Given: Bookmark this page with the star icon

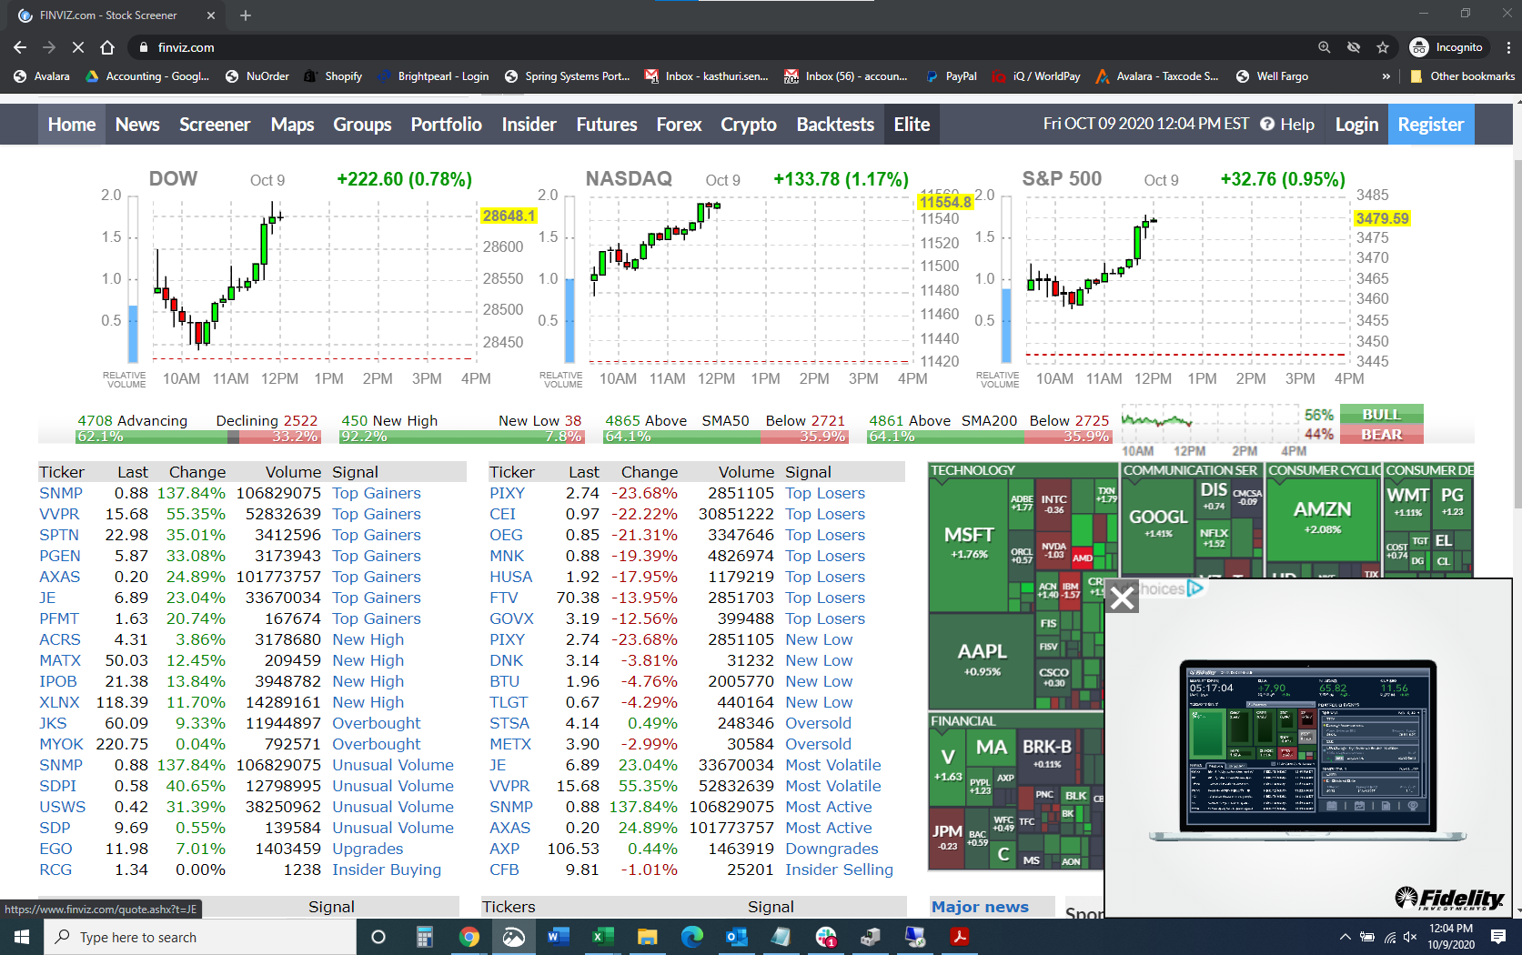Looking at the screenshot, I should tap(1383, 47).
